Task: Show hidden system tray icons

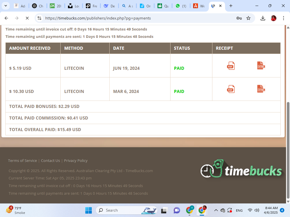Action: 216,210
